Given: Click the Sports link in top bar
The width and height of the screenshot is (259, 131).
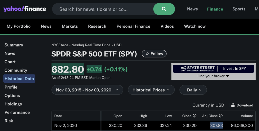Looking at the screenshot, I should (x=239, y=9).
